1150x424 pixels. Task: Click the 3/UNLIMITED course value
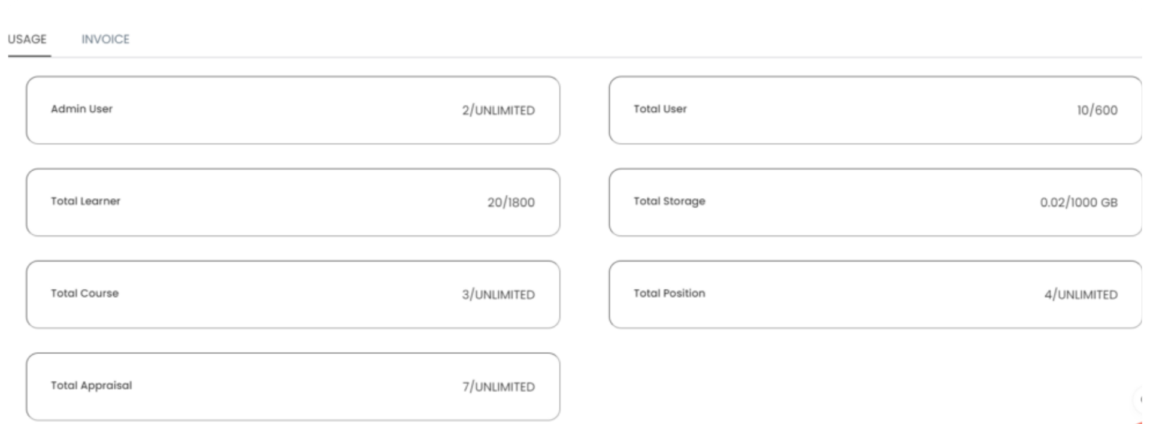[498, 295]
